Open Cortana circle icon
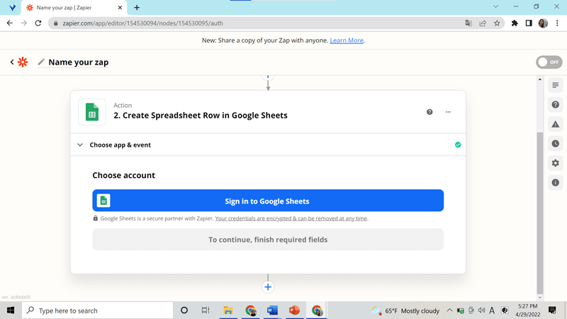The height and width of the screenshot is (319, 567). pyautogui.click(x=184, y=310)
